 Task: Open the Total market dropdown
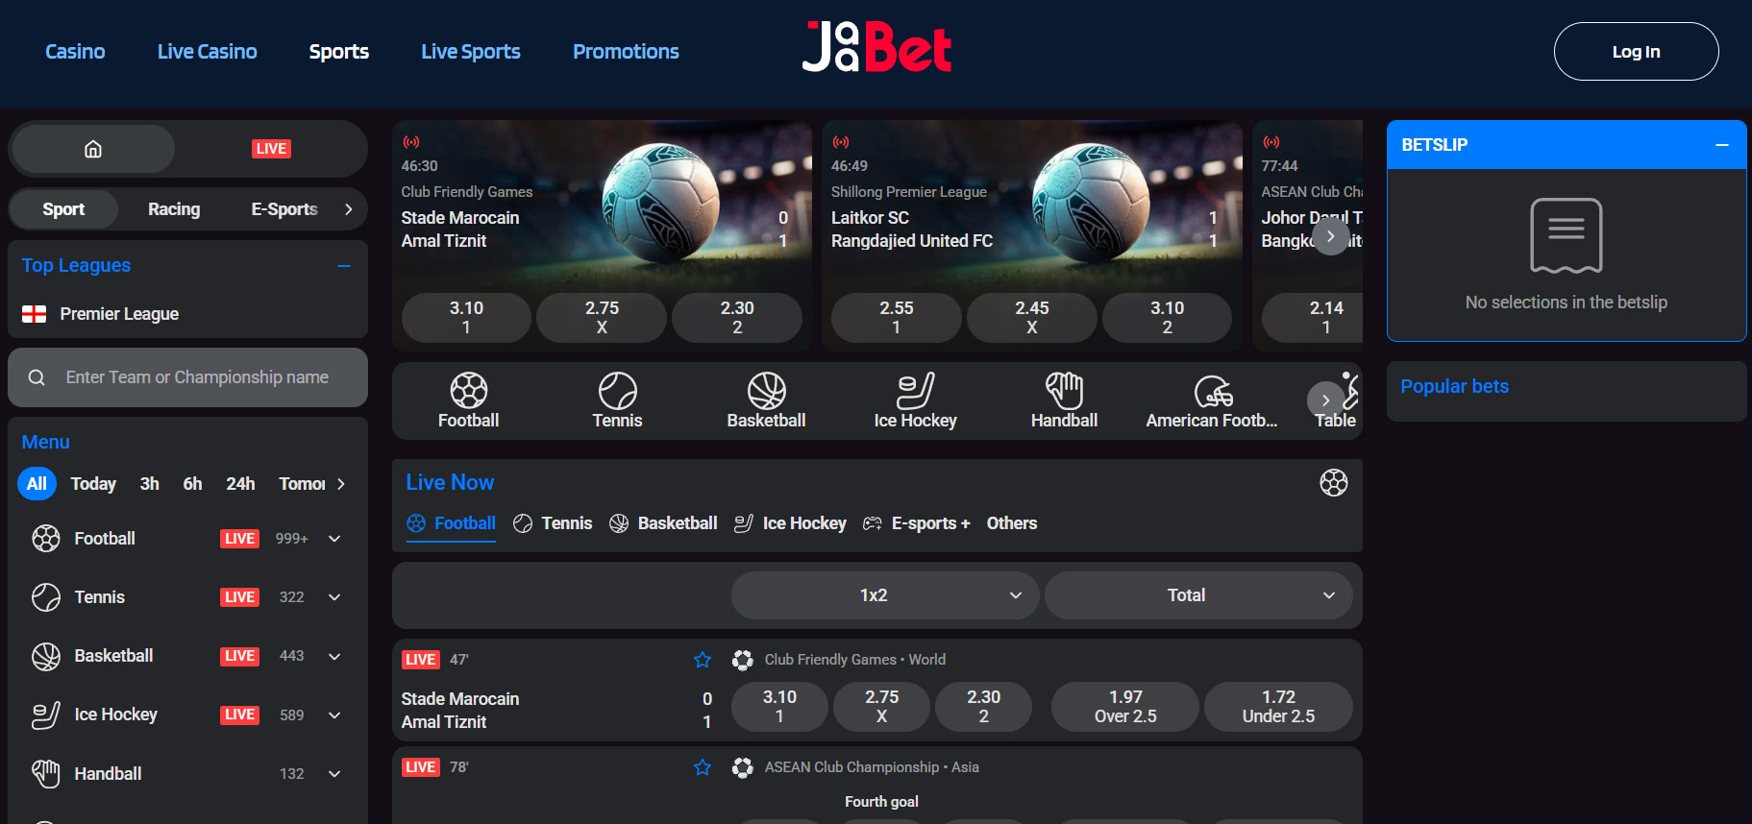pyautogui.click(x=1198, y=595)
